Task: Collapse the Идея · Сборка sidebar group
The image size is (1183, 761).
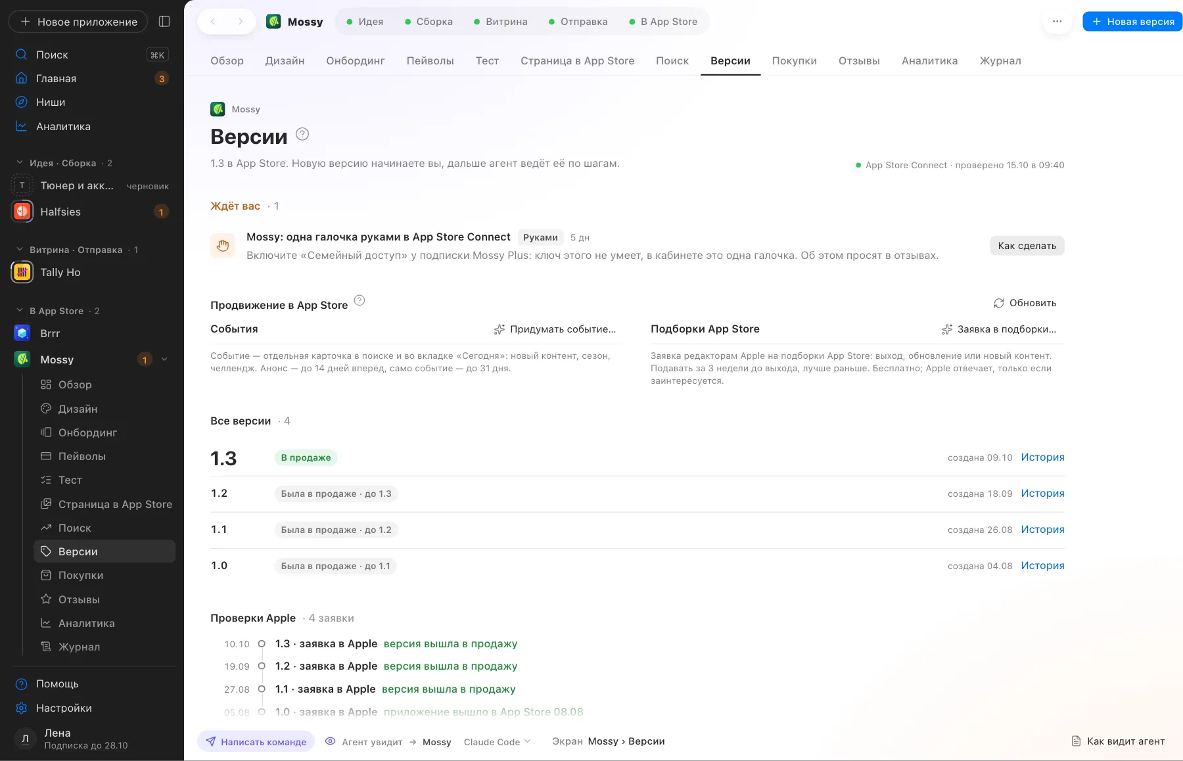Action: [x=19, y=163]
